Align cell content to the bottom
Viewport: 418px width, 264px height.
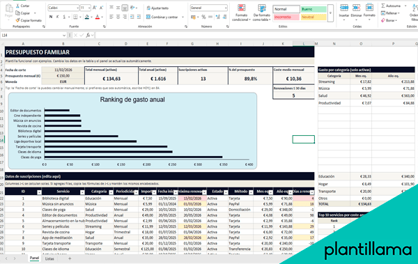click(125, 8)
